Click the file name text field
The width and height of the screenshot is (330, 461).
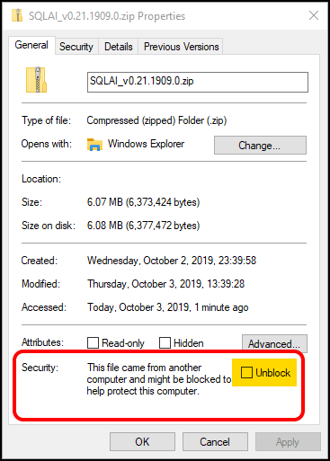coord(198,82)
